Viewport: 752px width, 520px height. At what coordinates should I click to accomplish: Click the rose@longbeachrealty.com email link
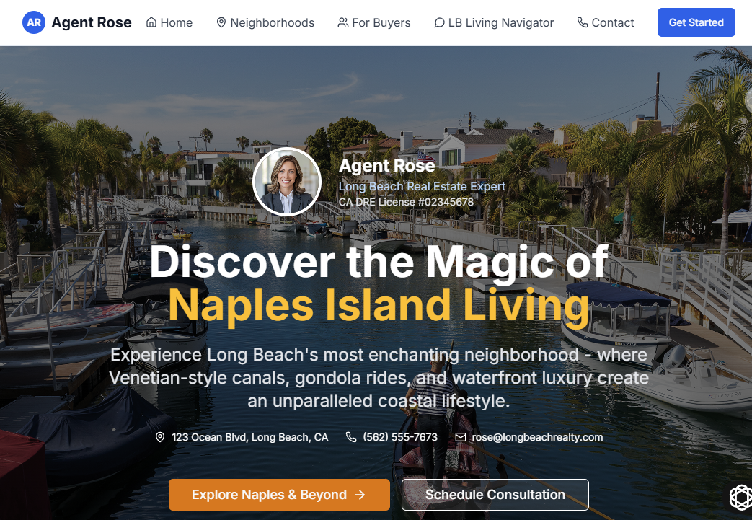tap(537, 437)
